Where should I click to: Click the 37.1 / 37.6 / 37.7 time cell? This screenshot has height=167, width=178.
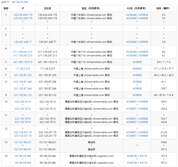pos(164,69)
